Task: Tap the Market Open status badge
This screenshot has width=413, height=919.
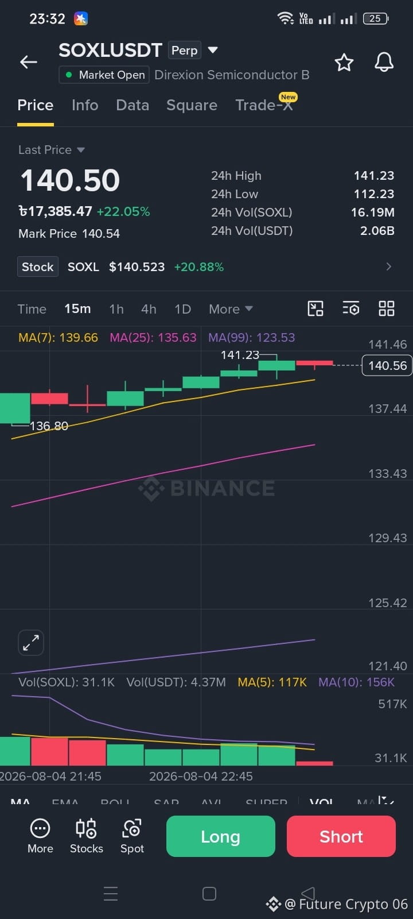Action: [x=104, y=75]
